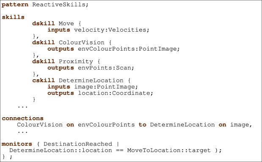Click the cskill keyword
The image size is (262, 162).
[x=44, y=81]
